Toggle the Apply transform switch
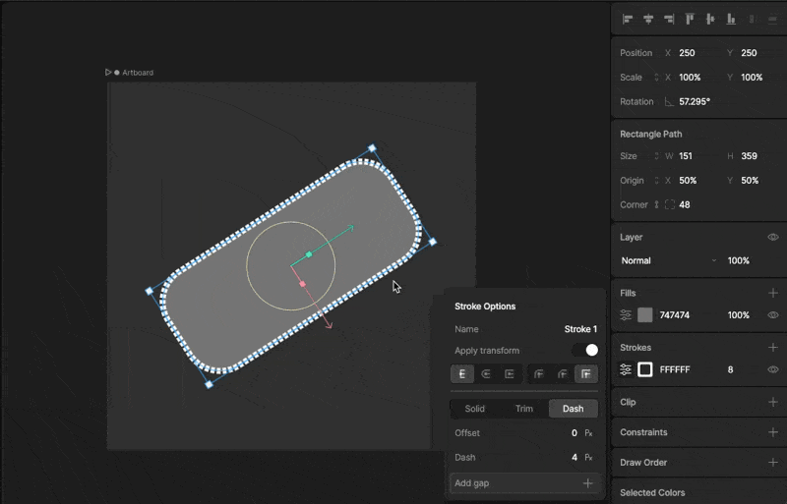Screen dimensions: 787x504 click(x=585, y=350)
